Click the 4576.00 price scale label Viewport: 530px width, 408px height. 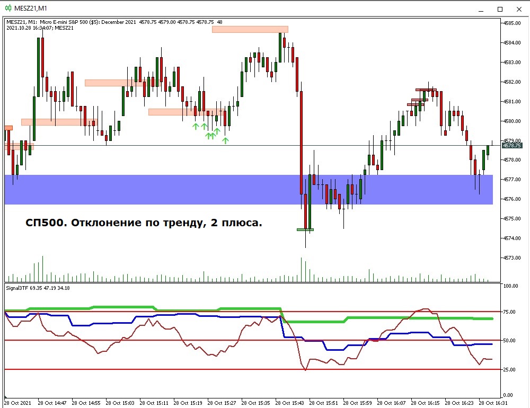click(x=512, y=199)
